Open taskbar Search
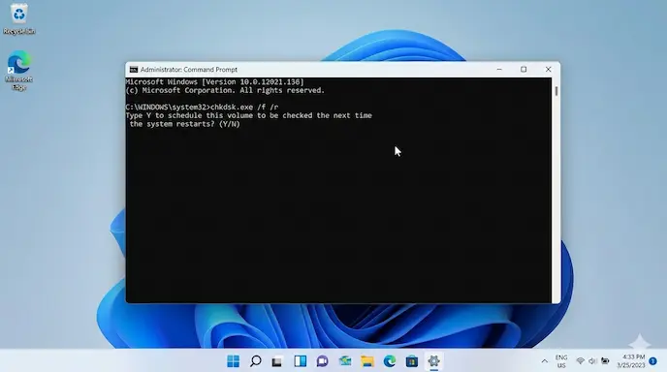 [x=255, y=361]
